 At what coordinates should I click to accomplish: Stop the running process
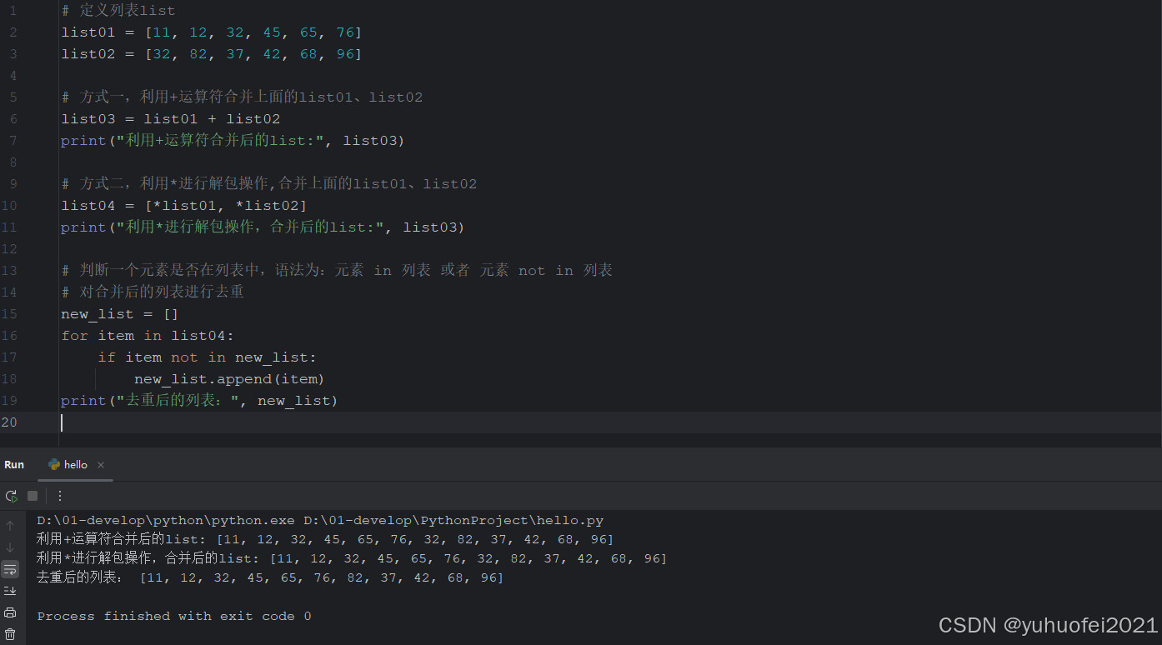(x=33, y=496)
